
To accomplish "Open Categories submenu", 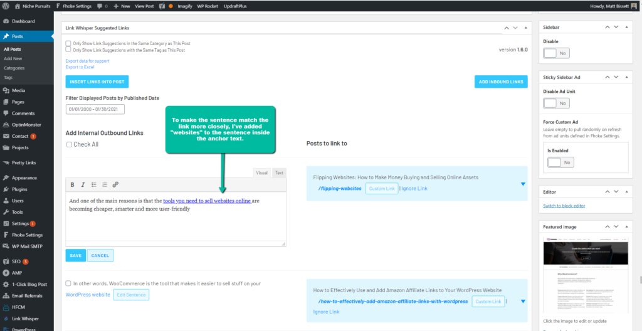I will 14,68.
